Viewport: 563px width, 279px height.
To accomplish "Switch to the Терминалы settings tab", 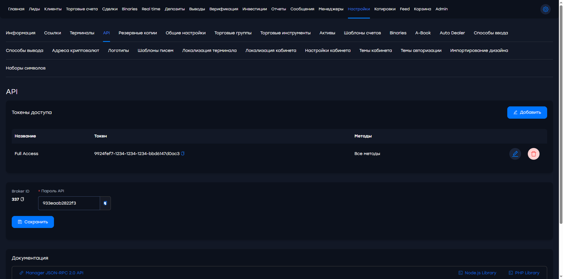I will point(82,33).
